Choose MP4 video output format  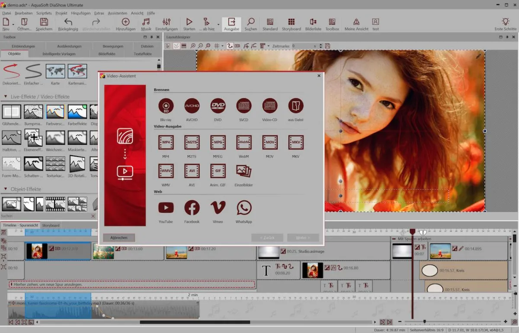tap(166, 142)
